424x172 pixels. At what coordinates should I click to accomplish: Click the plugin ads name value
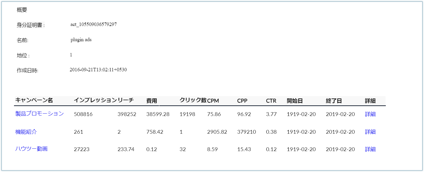click(x=81, y=40)
